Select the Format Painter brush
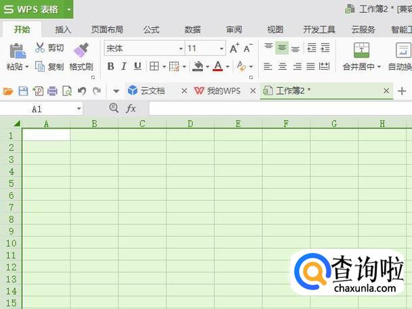The image size is (412, 309). click(81, 50)
